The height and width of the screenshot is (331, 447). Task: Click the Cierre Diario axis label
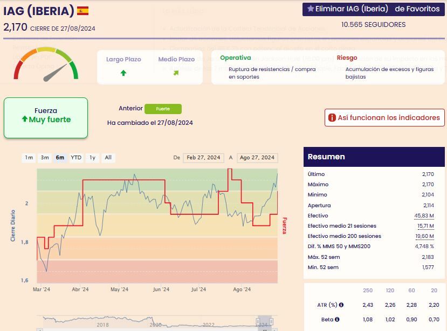13,226
